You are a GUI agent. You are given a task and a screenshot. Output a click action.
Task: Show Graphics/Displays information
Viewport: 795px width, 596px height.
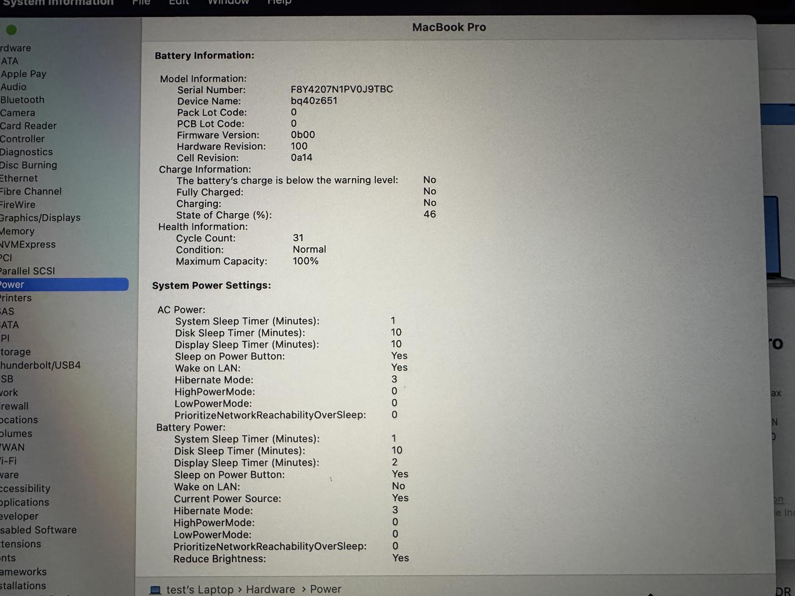click(x=40, y=218)
